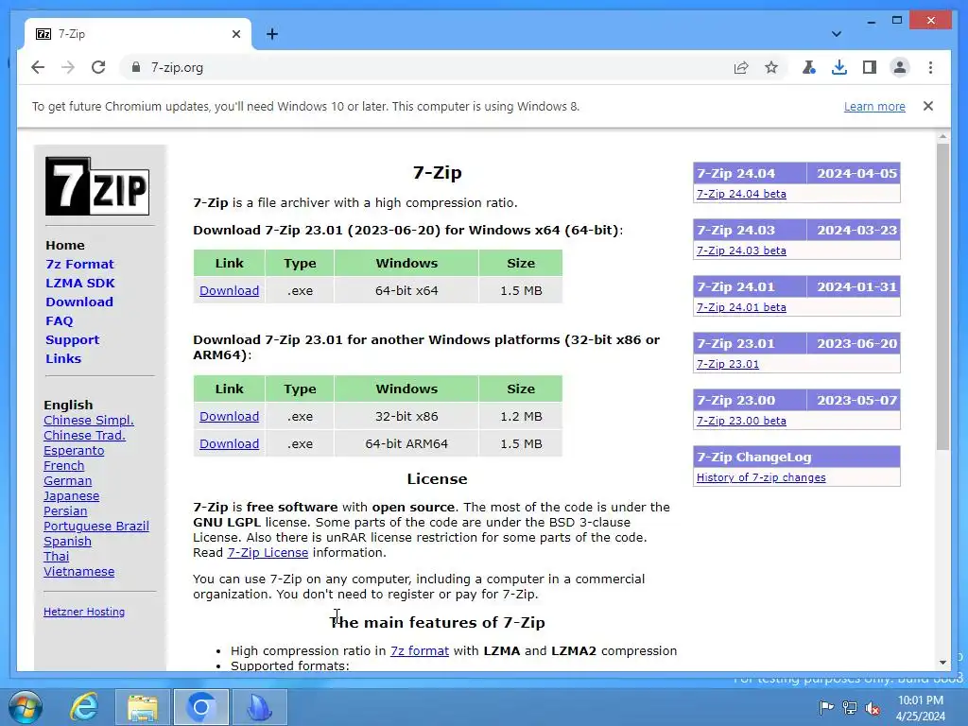Click the blue fin app taskbar icon

[259, 707]
